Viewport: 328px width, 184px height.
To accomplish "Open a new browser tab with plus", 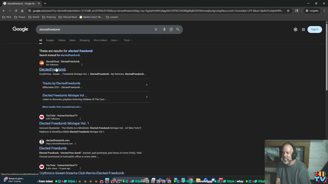I will [x=45, y=3].
